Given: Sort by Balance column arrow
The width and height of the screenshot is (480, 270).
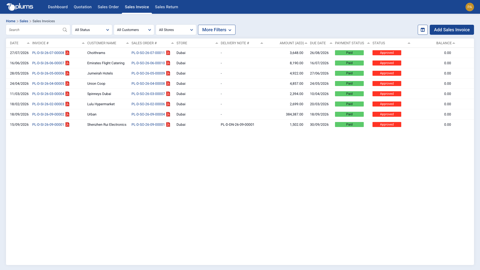Looking at the screenshot, I should click(x=454, y=43).
